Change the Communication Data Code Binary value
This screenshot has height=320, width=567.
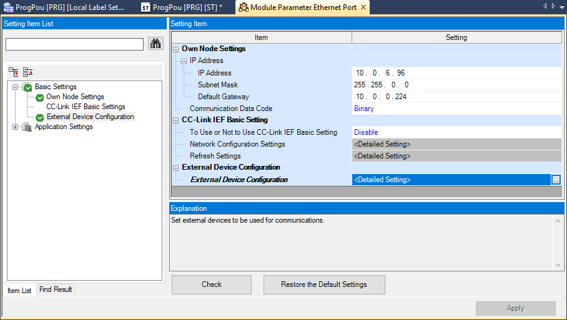(456, 109)
